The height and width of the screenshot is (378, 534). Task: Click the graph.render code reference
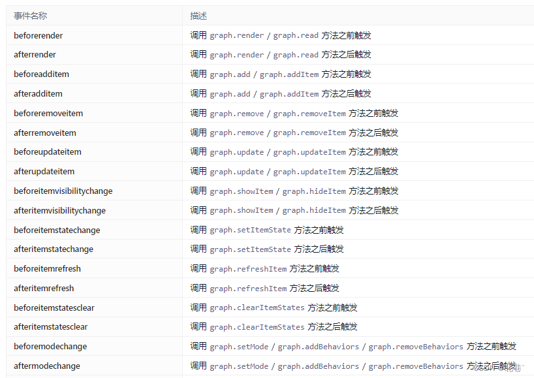point(230,35)
